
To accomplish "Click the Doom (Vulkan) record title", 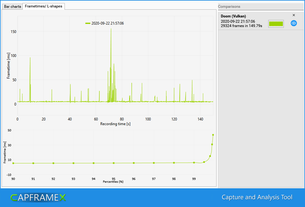I will (x=233, y=16).
